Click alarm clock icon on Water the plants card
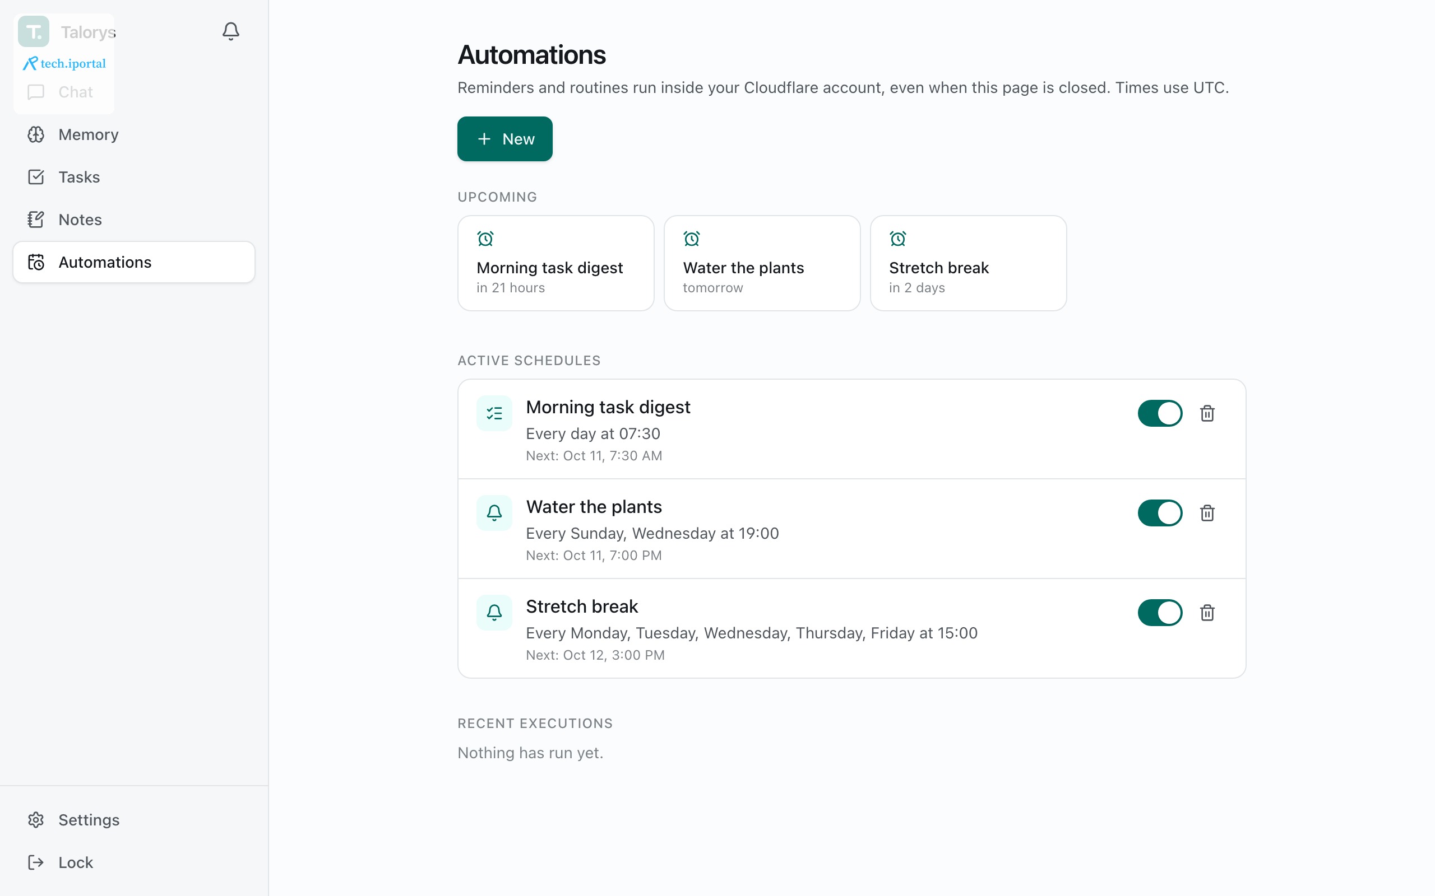This screenshot has width=1435, height=896. [x=691, y=239]
